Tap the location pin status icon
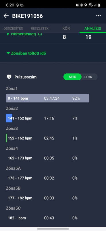Image resolution: width=106 pixels, height=231 pixels. point(86,5)
